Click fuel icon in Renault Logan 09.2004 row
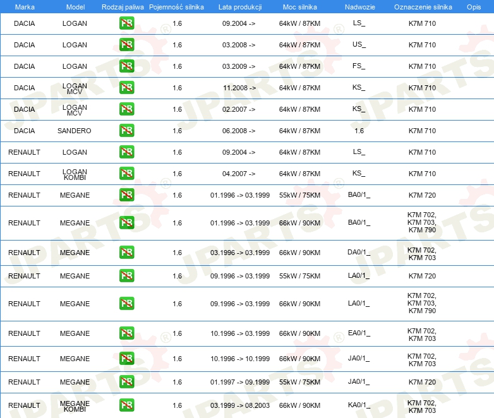The width and height of the screenshot is (494, 418). 126,152
